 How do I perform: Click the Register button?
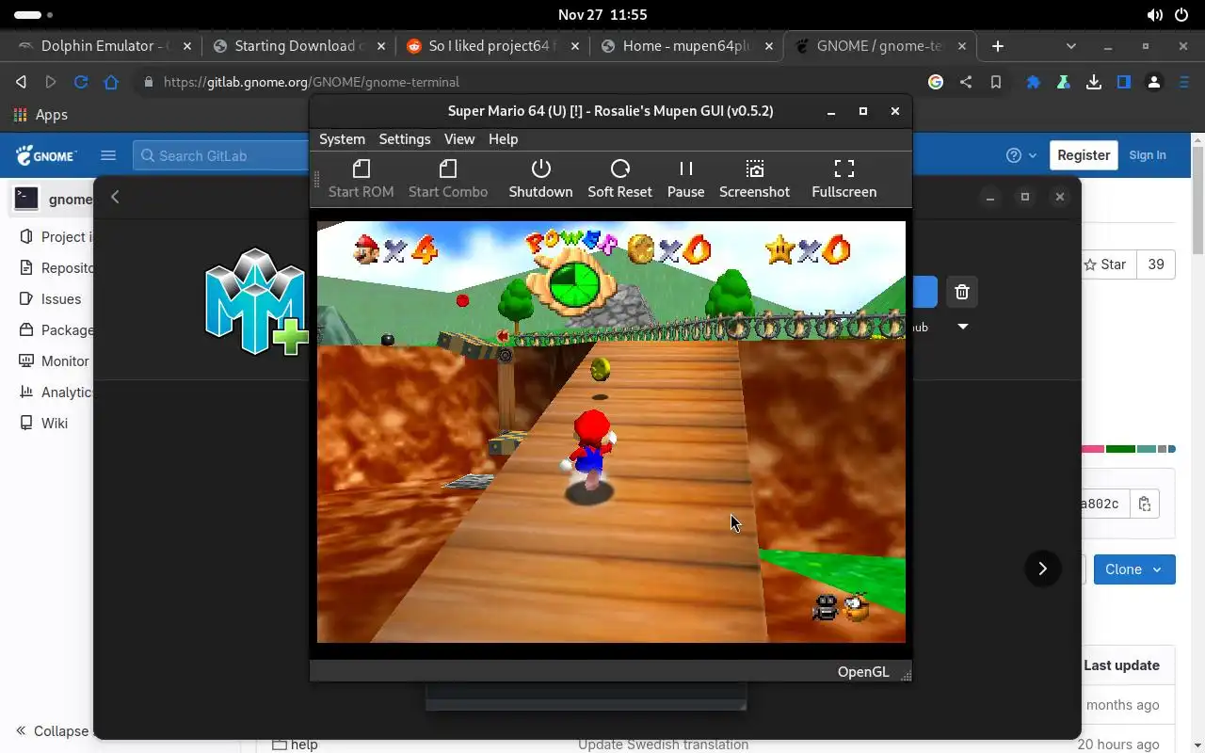[1084, 155]
